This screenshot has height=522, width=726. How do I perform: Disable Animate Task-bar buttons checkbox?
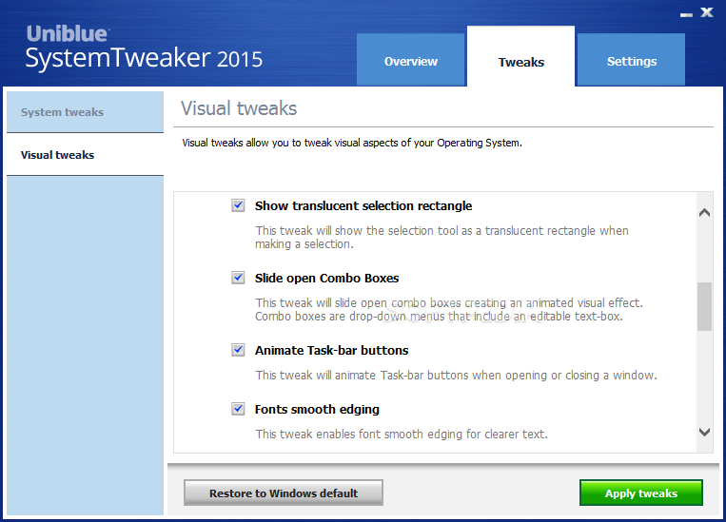(x=238, y=350)
